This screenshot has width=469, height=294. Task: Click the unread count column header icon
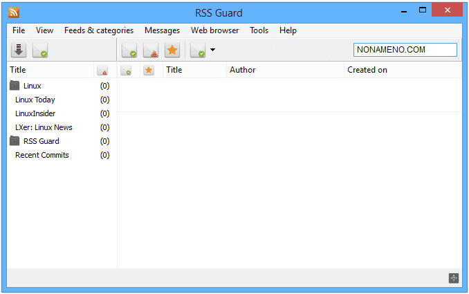click(x=102, y=70)
